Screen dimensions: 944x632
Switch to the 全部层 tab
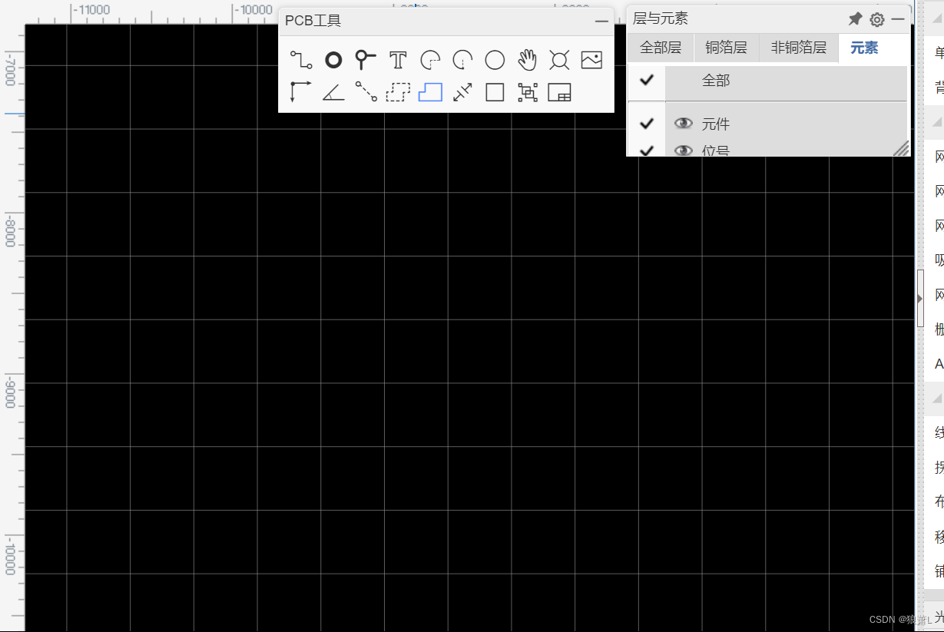[661, 48]
